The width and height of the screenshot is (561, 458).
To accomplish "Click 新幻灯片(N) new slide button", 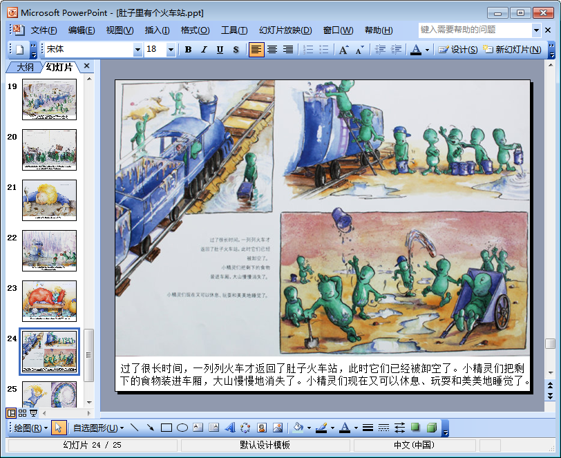I will [x=512, y=49].
